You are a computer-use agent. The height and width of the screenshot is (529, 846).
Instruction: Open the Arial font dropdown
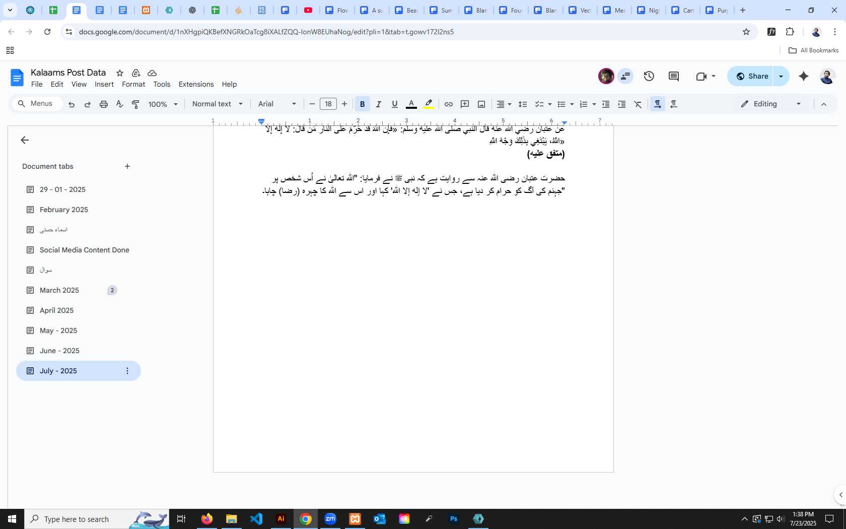click(277, 104)
